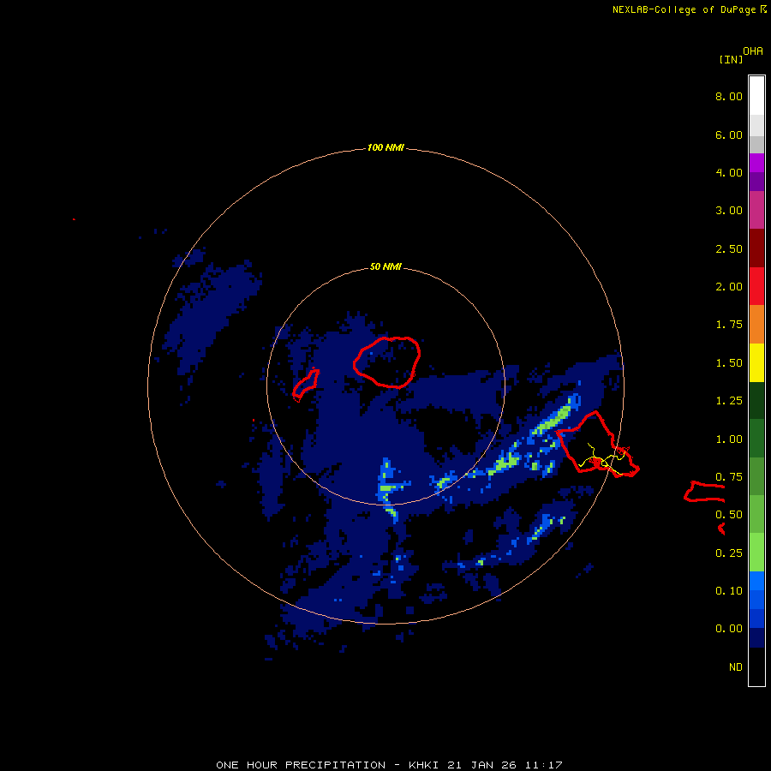Click the 1.00 legend value
Viewport: 771px width, 771px height.
coord(729,439)
